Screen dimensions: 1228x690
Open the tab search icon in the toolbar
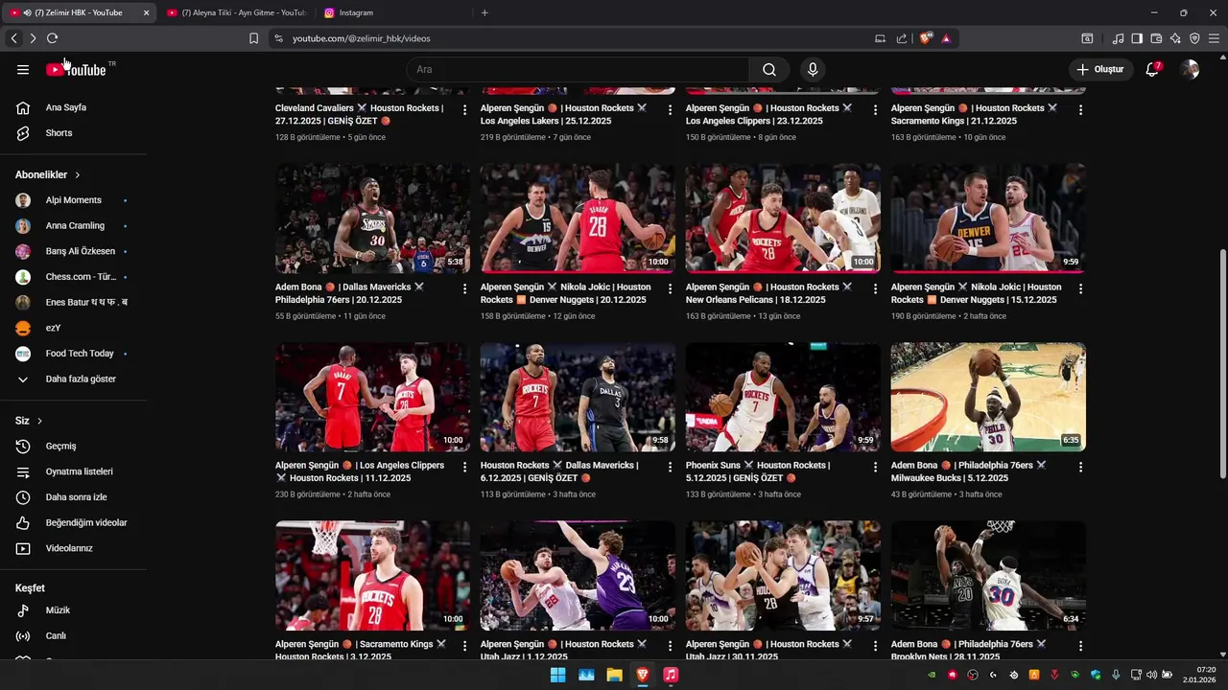pyautogui.click(x=1087, y=38)
